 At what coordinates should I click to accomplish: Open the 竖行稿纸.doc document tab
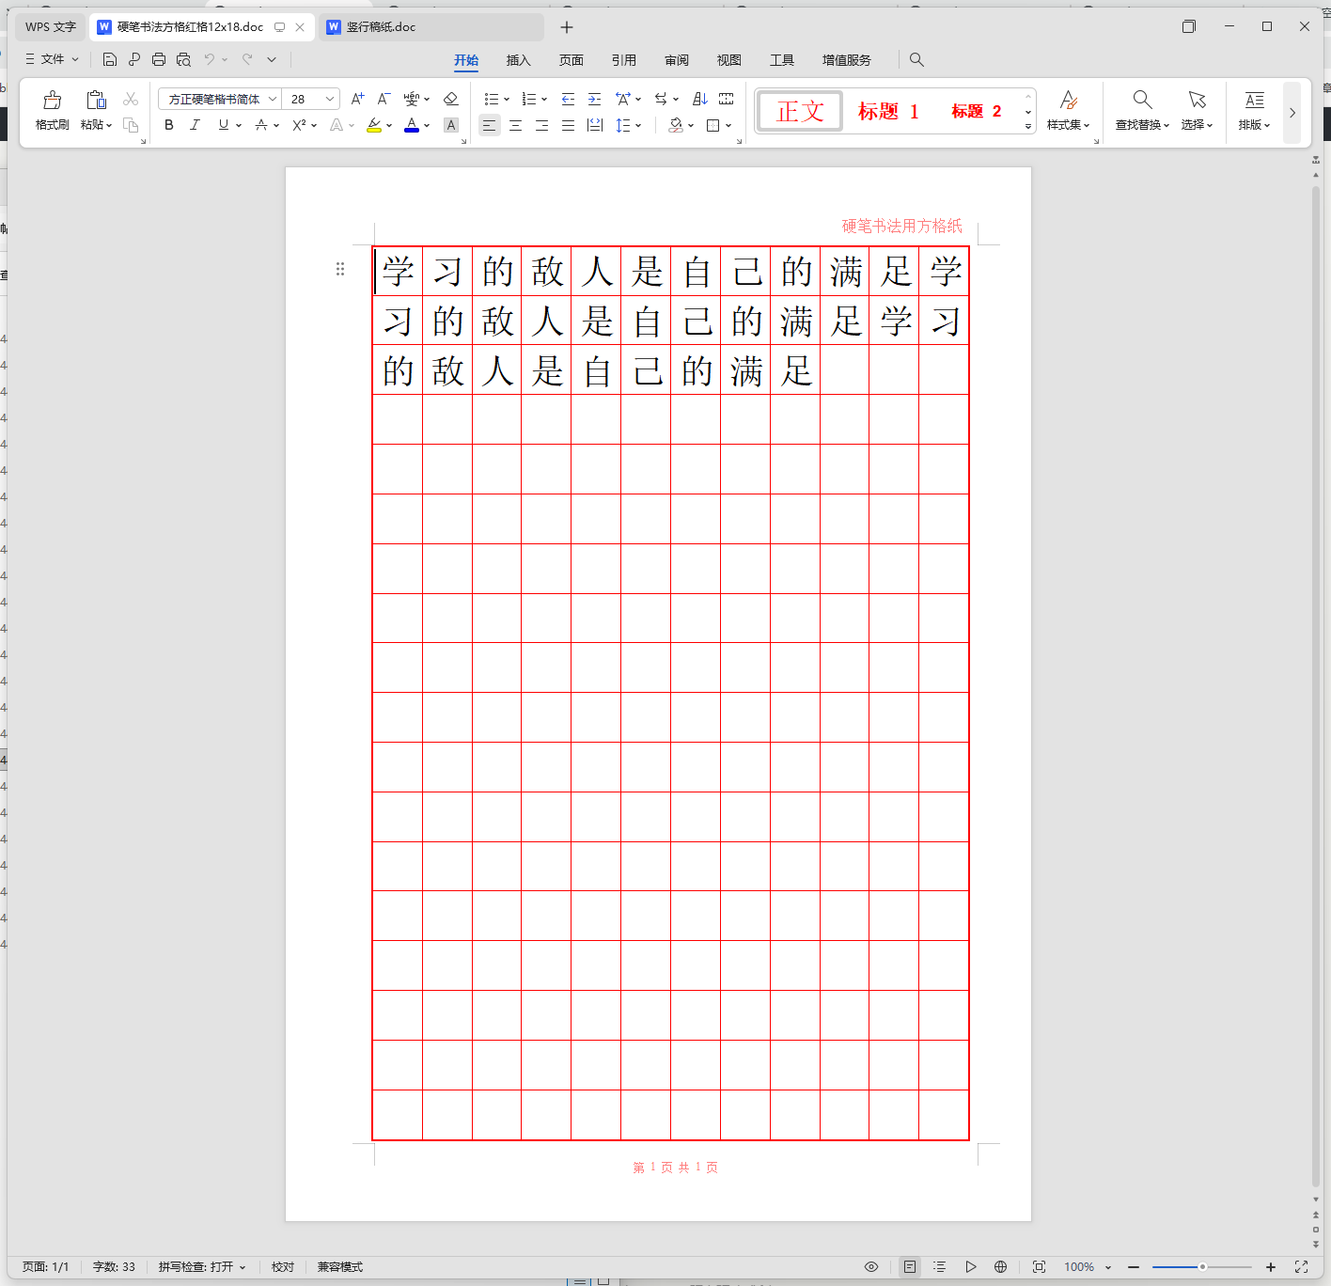(x=381, y=27)
